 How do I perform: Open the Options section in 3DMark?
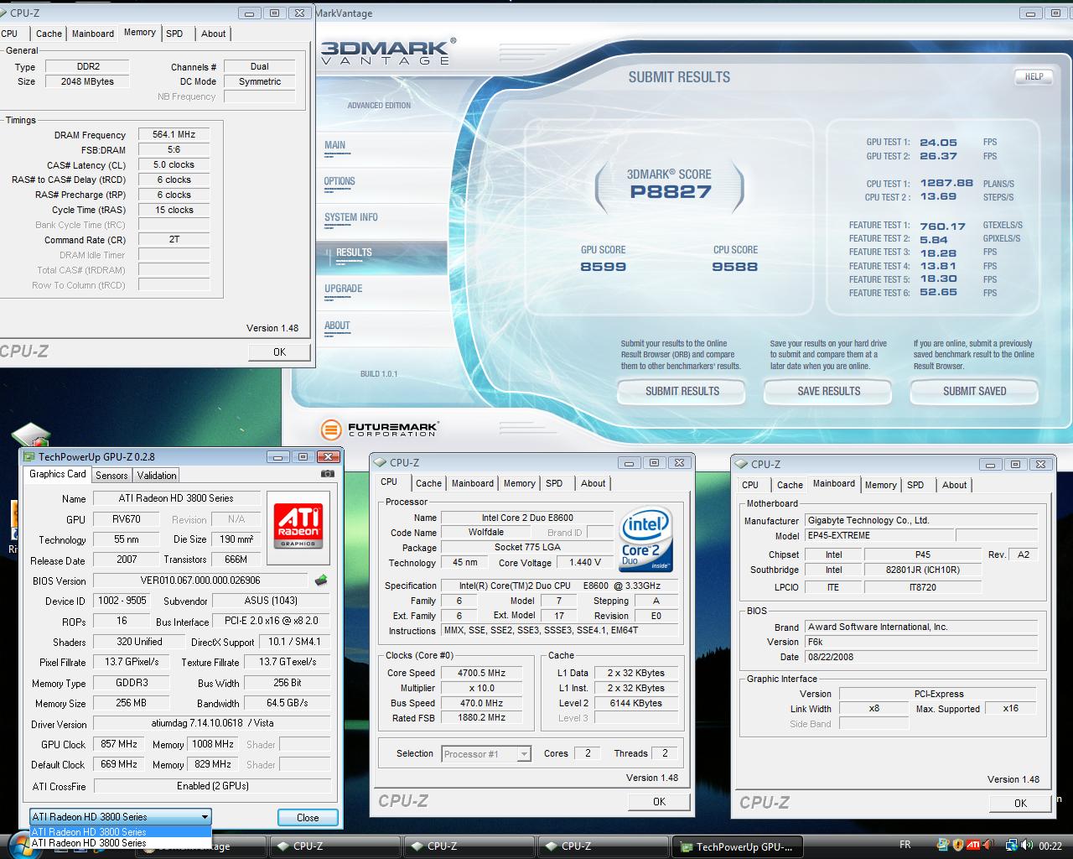[340, 182]
